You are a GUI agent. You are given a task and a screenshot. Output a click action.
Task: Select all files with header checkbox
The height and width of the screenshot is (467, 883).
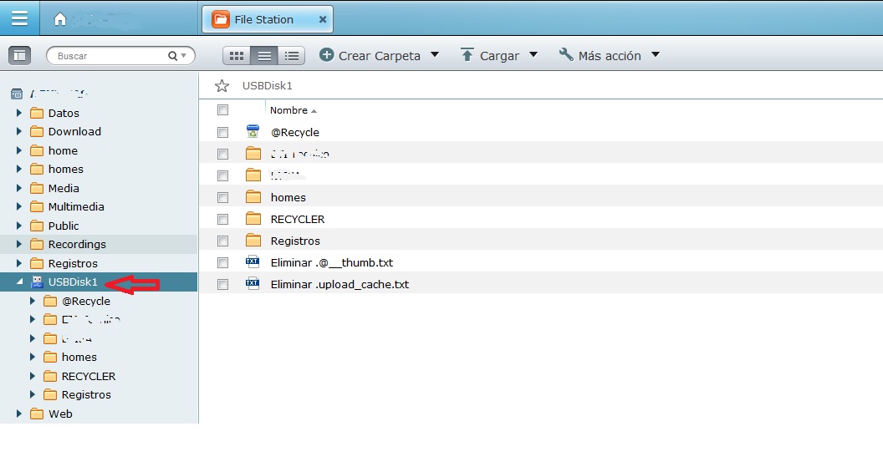222,110
